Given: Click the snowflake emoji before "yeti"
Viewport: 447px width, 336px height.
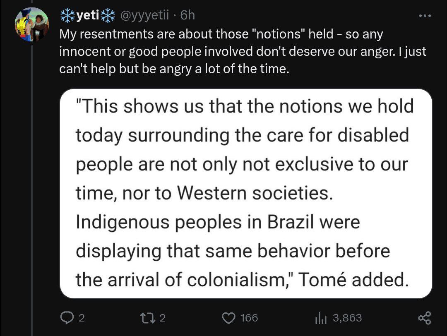Looking at the screenshot, I should (x=67, y=16).
